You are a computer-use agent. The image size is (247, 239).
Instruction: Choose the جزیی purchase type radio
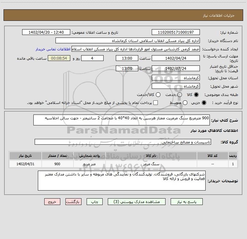[204, 103]
